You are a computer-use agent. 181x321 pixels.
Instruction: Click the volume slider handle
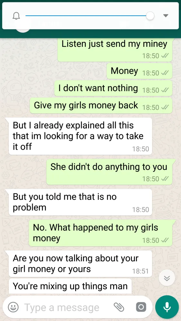pos(150,16)
